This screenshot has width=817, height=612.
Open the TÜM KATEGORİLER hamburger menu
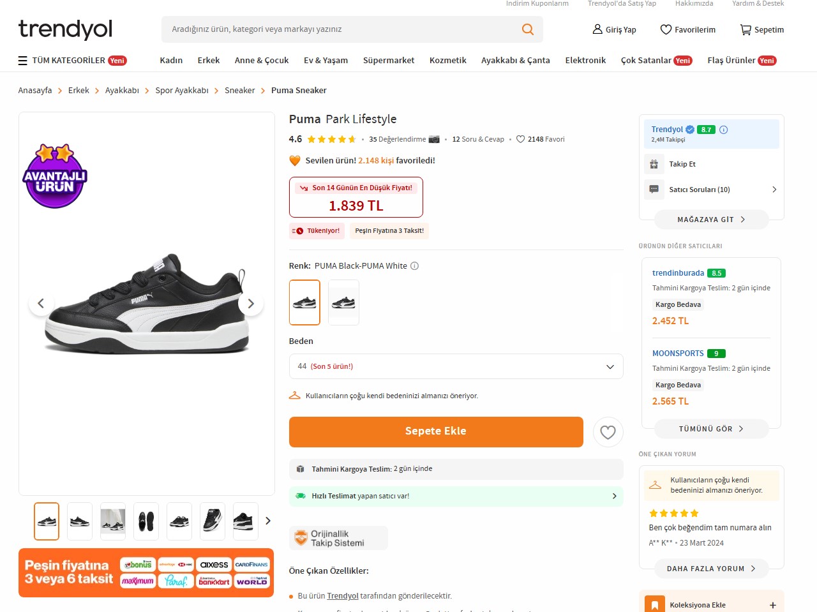coord(23,61)
